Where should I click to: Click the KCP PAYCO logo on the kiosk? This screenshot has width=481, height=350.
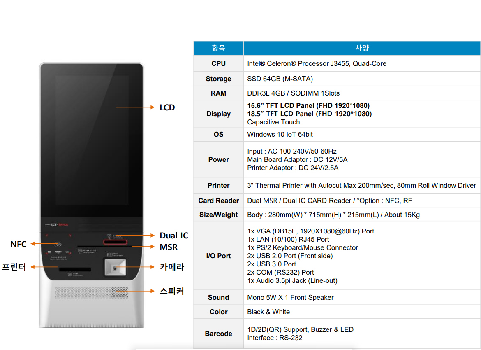(57, 224)
